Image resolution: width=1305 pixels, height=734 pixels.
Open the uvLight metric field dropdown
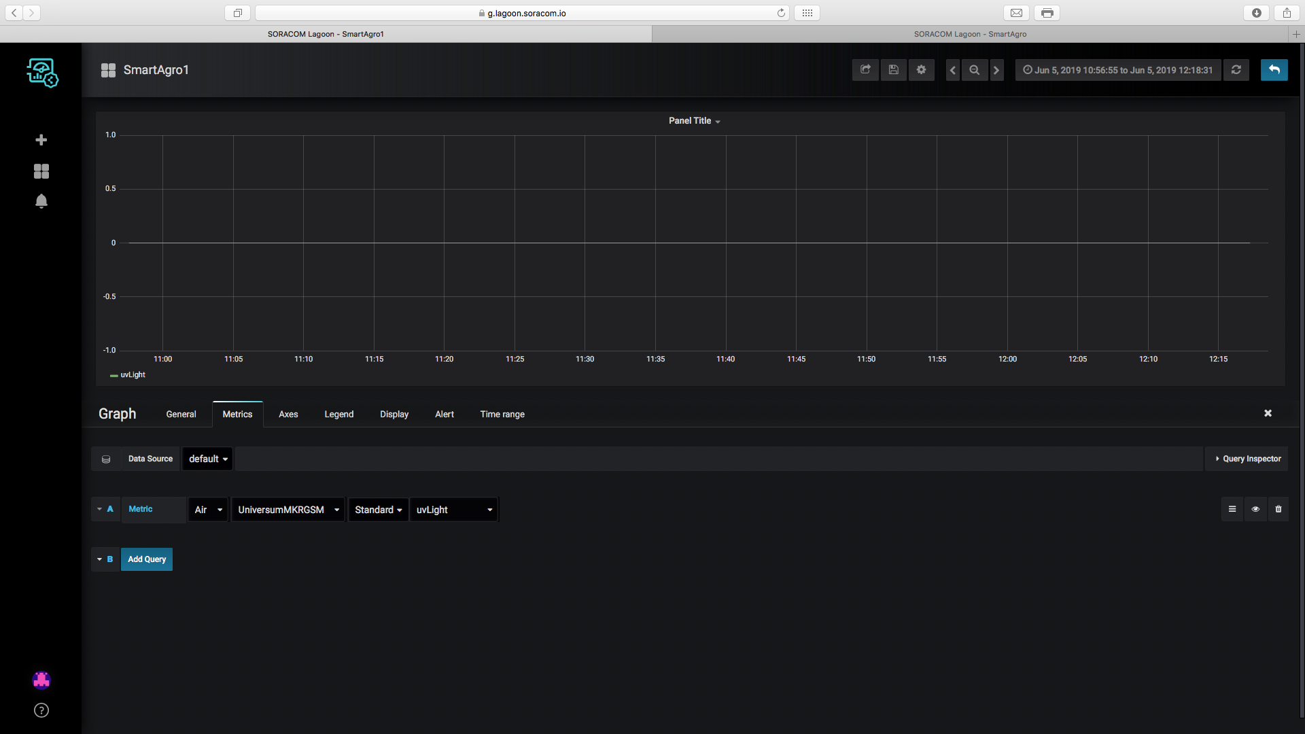click(x=454, y=510)
